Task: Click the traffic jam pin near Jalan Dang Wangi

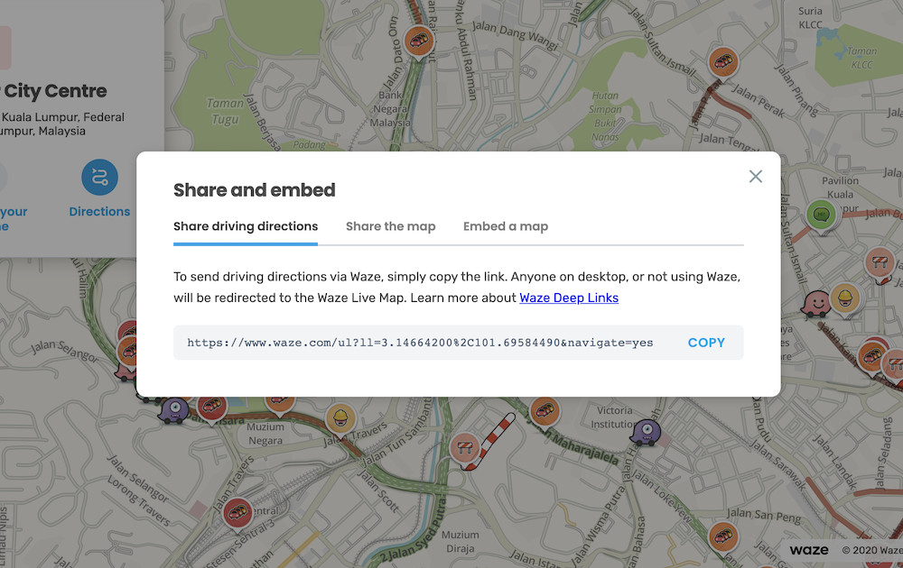Action: click(418, 38)
